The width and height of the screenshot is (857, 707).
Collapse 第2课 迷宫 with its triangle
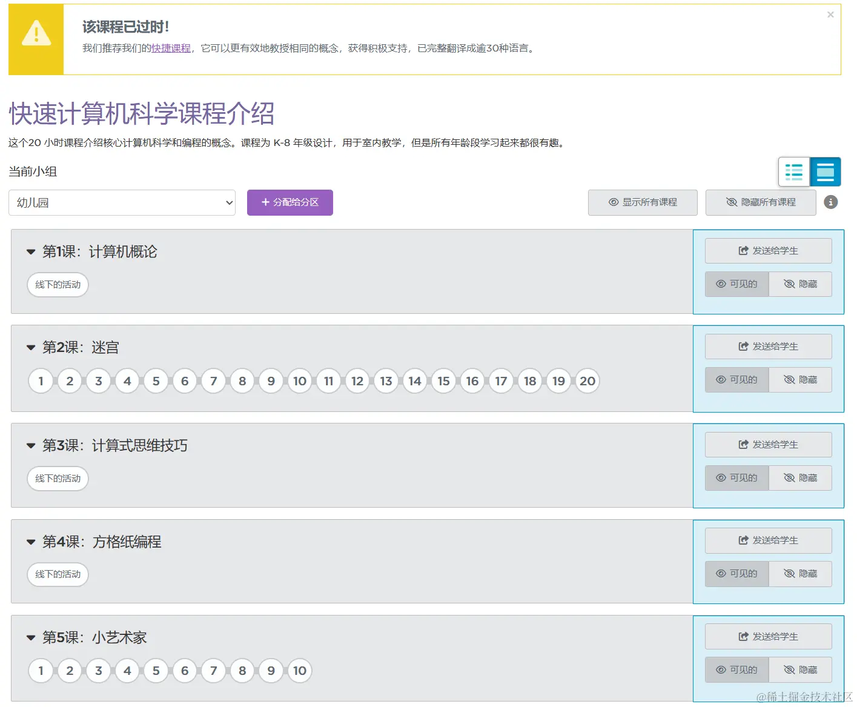point(31,347)
